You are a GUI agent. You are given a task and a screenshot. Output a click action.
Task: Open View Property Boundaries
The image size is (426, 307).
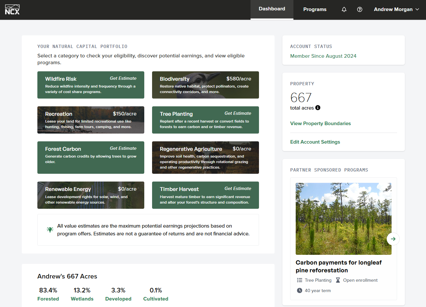[320, 124]
